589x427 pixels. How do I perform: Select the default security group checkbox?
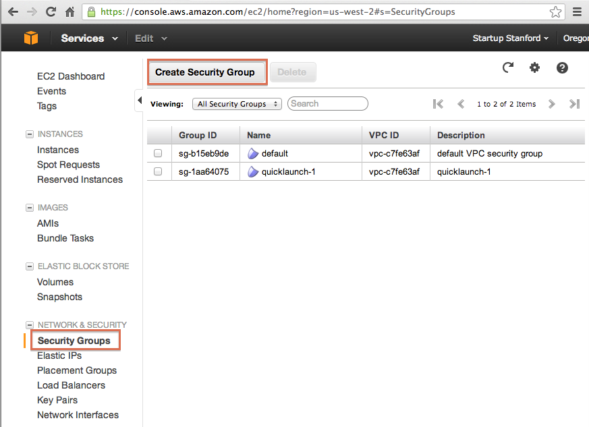point(158,154)
